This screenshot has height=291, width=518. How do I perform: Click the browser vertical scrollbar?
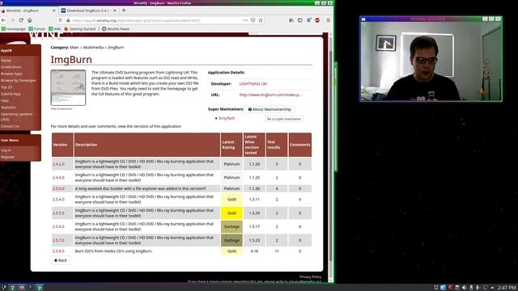331,157
